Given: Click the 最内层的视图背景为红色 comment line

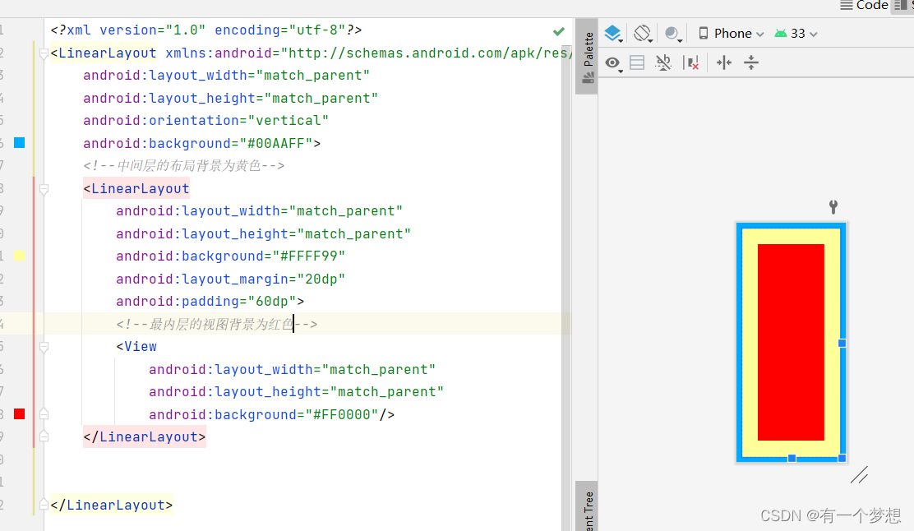Looking at the screenshot, I should point(217,324).
